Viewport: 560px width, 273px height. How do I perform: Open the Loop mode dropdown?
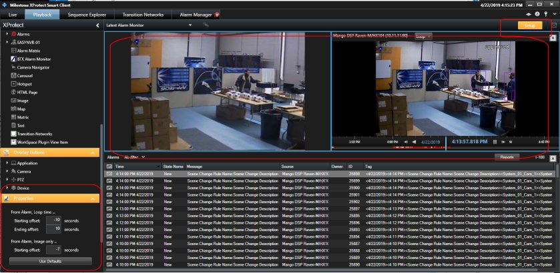click(424, 37)
